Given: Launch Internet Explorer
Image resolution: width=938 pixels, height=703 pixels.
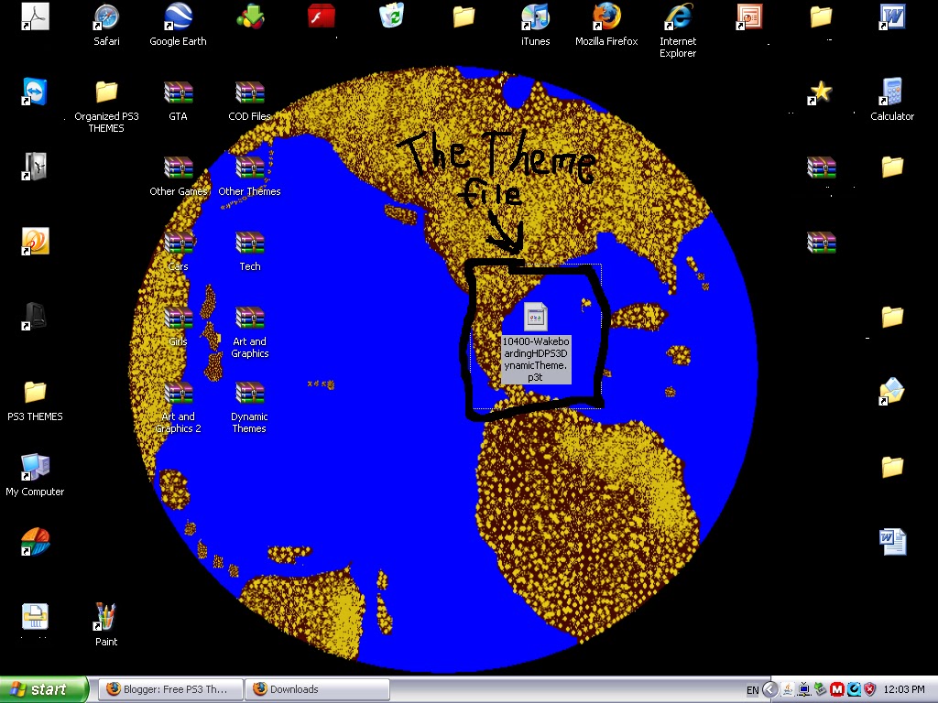Looking at the screenshot, I should click(678, 30).
